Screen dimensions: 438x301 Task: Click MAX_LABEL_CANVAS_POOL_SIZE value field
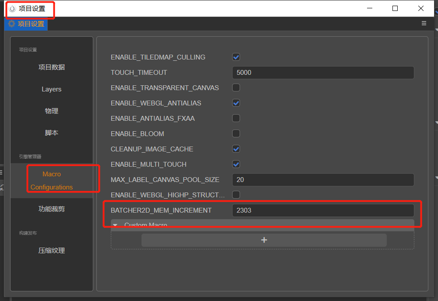(323, 180)
